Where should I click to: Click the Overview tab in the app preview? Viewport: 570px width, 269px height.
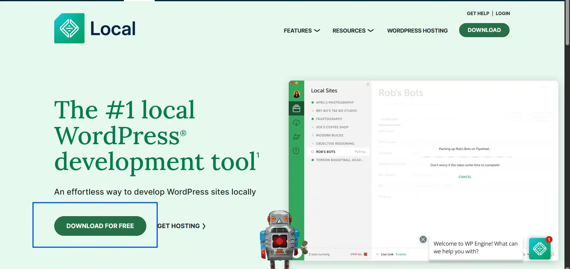(389, 119)
